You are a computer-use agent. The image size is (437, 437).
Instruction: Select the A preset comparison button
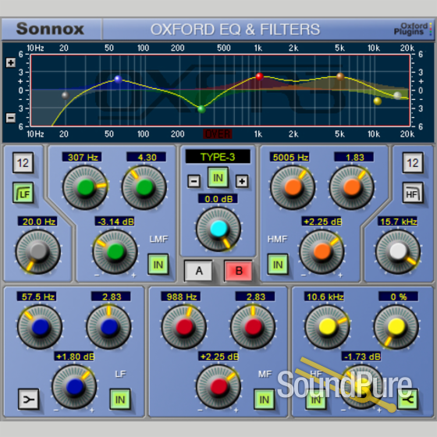[198, 271]
